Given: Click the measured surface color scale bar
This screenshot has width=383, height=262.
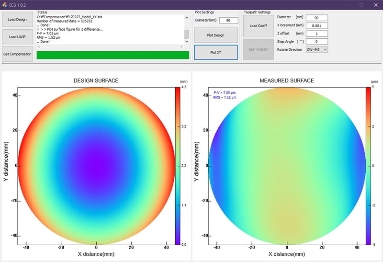Looking at the screenshot, I should 368,166.
